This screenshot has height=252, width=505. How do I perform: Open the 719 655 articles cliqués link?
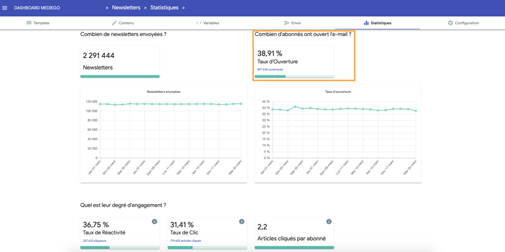(186, 241)
